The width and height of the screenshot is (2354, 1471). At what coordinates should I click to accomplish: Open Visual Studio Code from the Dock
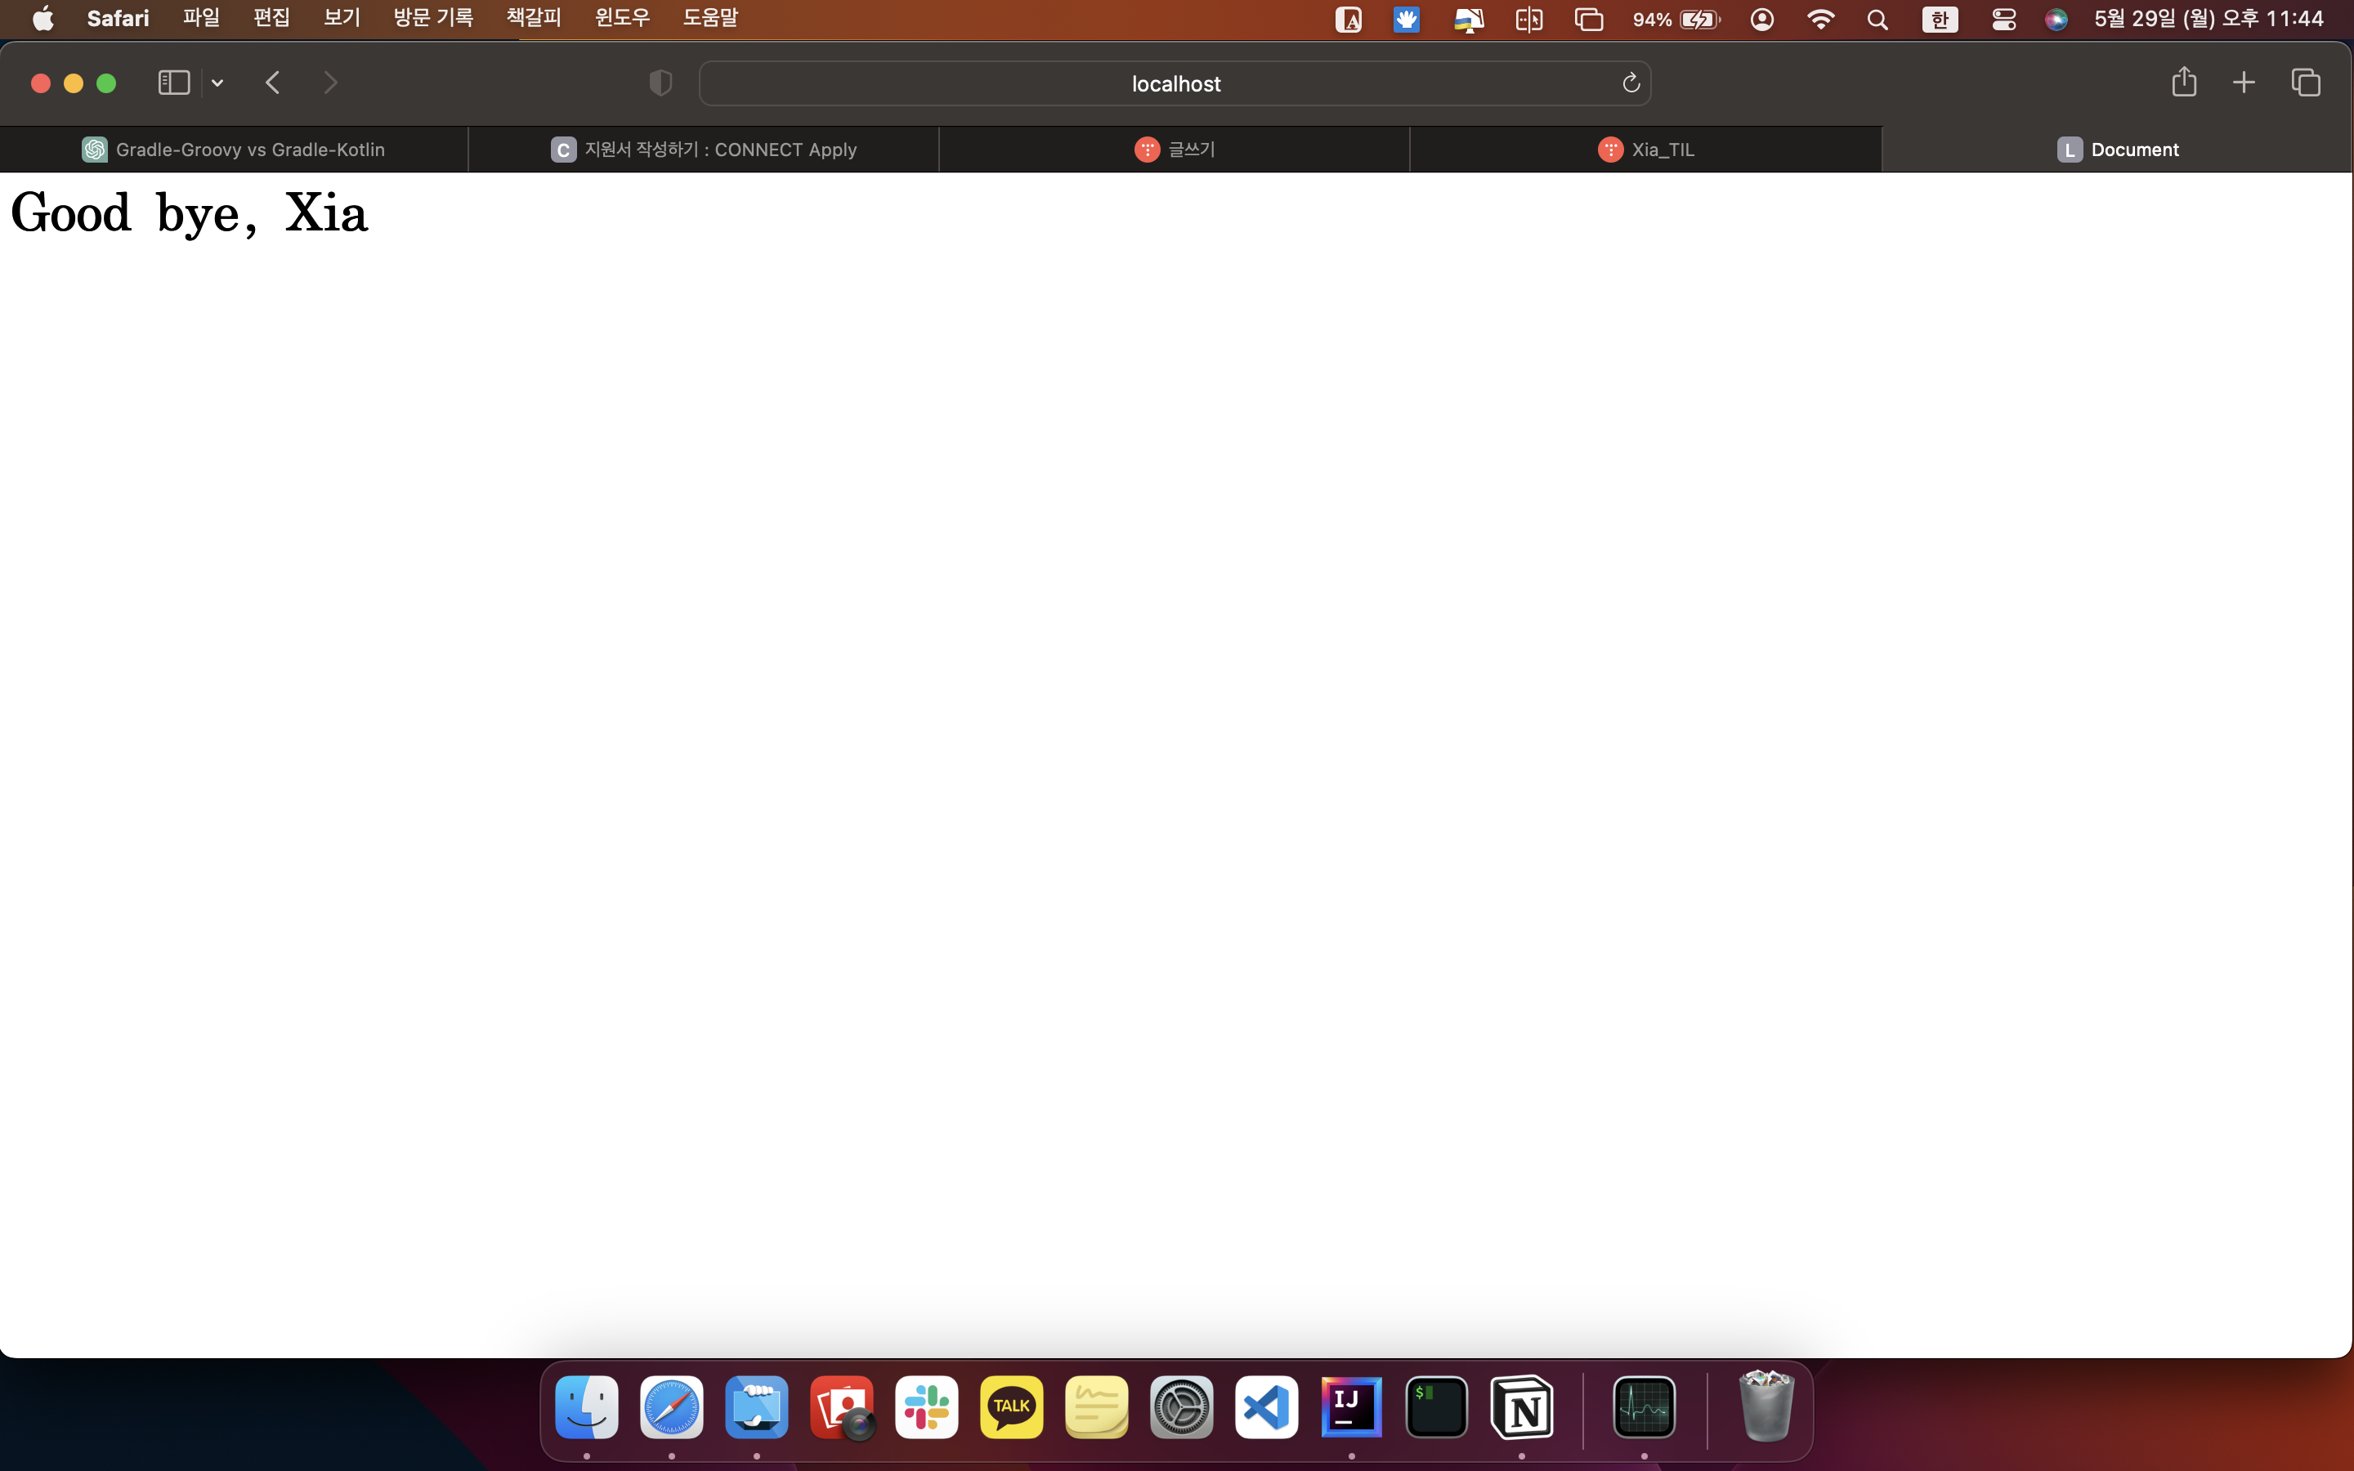tap(1266, 1406)
